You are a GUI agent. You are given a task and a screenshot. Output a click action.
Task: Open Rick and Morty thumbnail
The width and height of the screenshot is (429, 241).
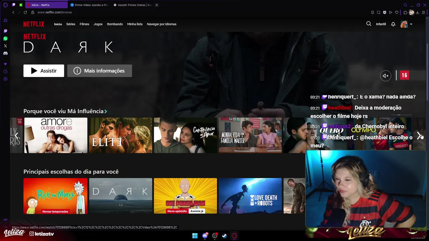56,196
